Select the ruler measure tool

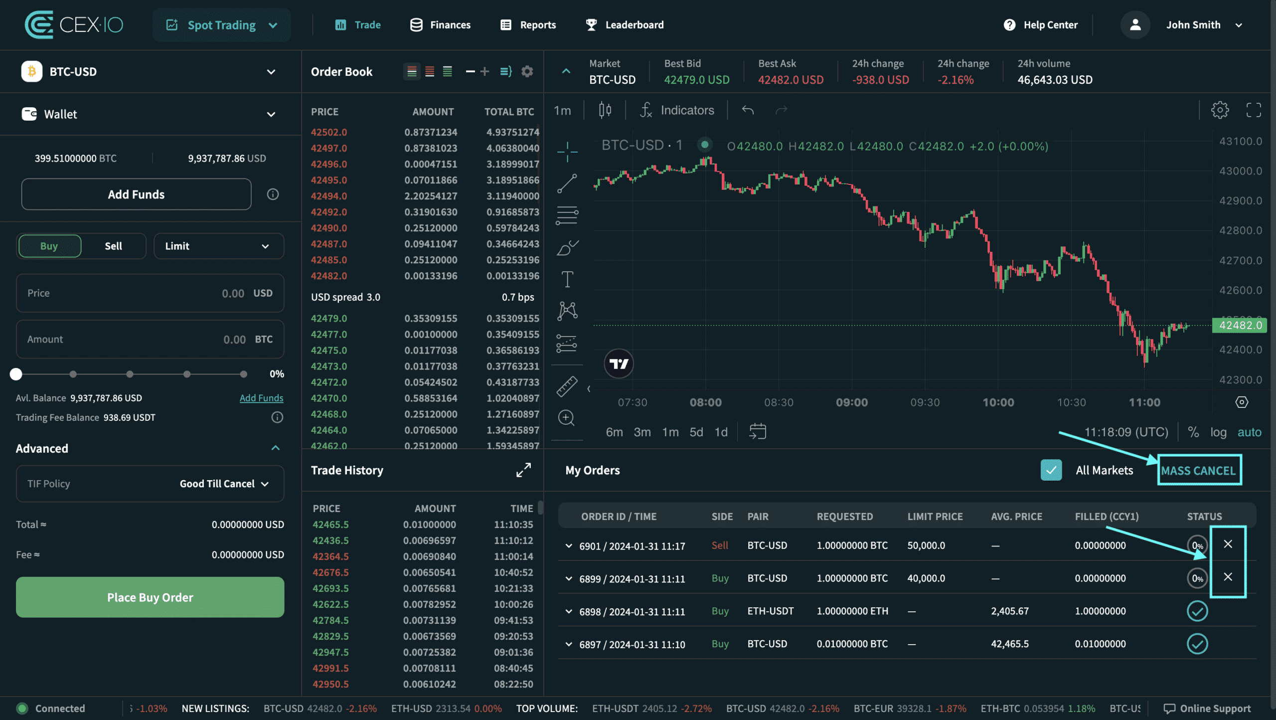pos(567,386)
